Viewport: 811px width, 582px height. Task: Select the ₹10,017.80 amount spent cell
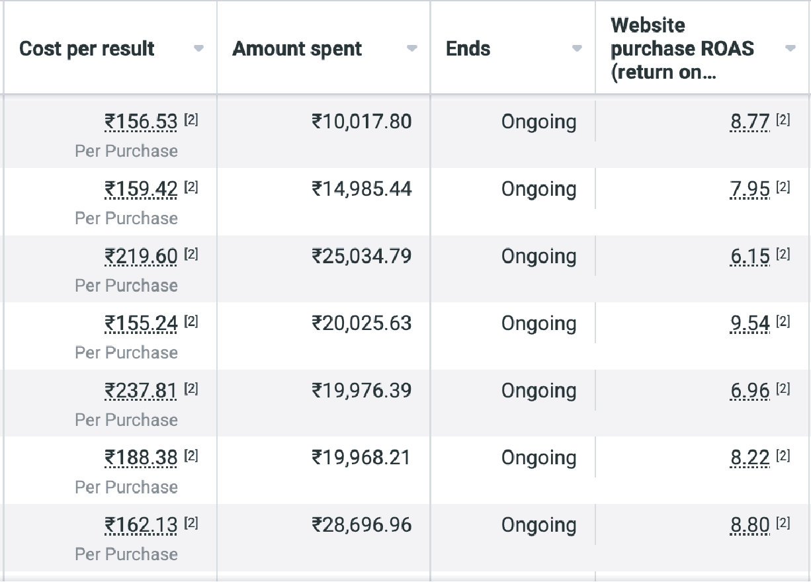[x=361, y=122]
